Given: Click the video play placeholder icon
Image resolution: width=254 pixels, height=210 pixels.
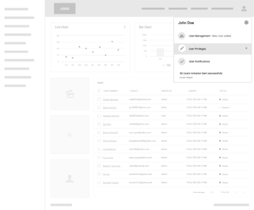Looking at the screenshot, I should pos(69,135).
